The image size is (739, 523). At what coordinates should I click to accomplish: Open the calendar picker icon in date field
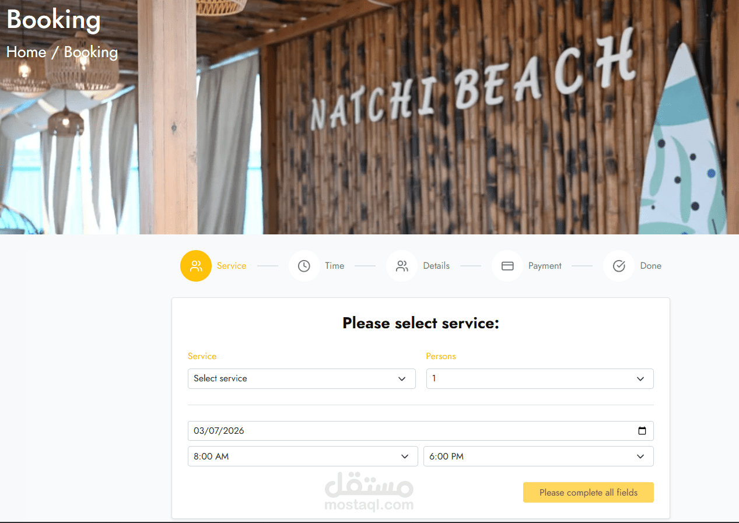(642, 431)
